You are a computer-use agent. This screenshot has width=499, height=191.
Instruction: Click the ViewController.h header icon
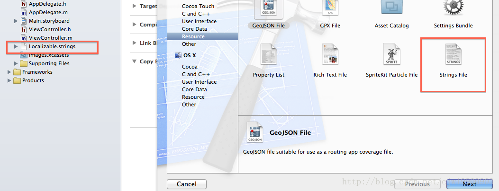tap(23, 29)
